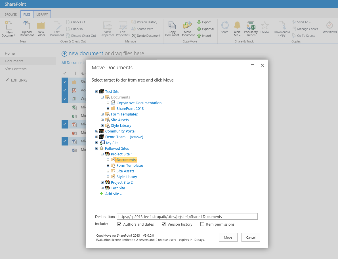Click the new document link
The image size is (338, 259).
tap(86, 53)
